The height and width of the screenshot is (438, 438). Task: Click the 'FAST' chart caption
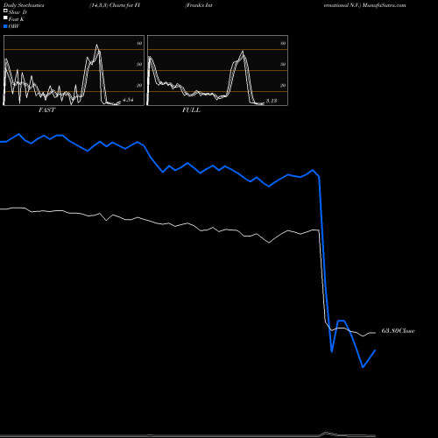pyautogui.click(x=46, y=110)
